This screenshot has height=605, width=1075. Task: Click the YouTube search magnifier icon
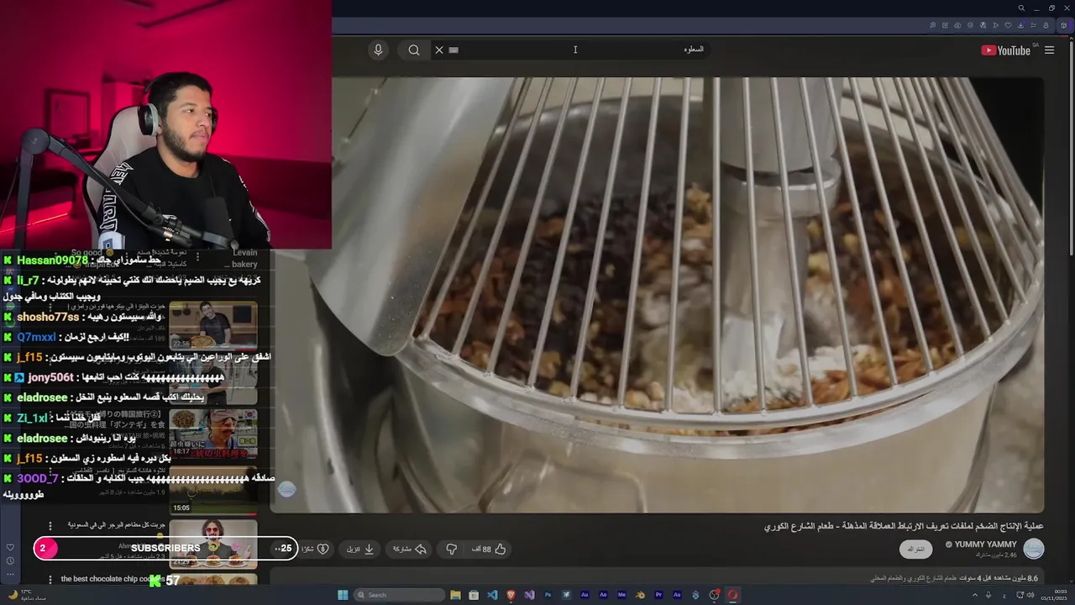coord(414,50)
